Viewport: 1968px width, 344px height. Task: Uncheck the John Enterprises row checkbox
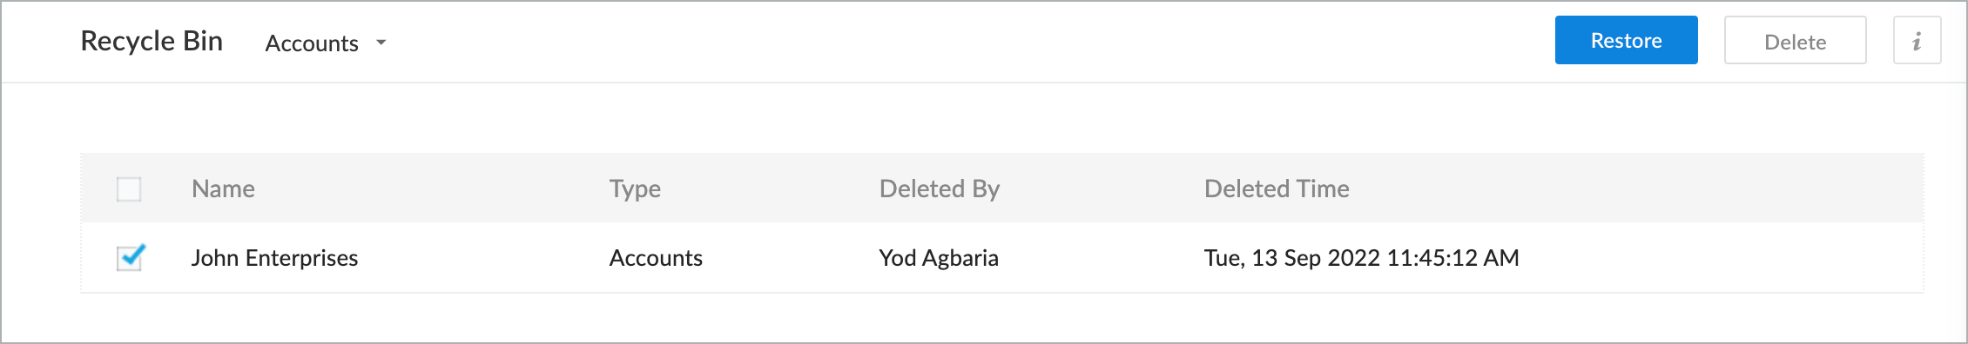click(129, 258)
